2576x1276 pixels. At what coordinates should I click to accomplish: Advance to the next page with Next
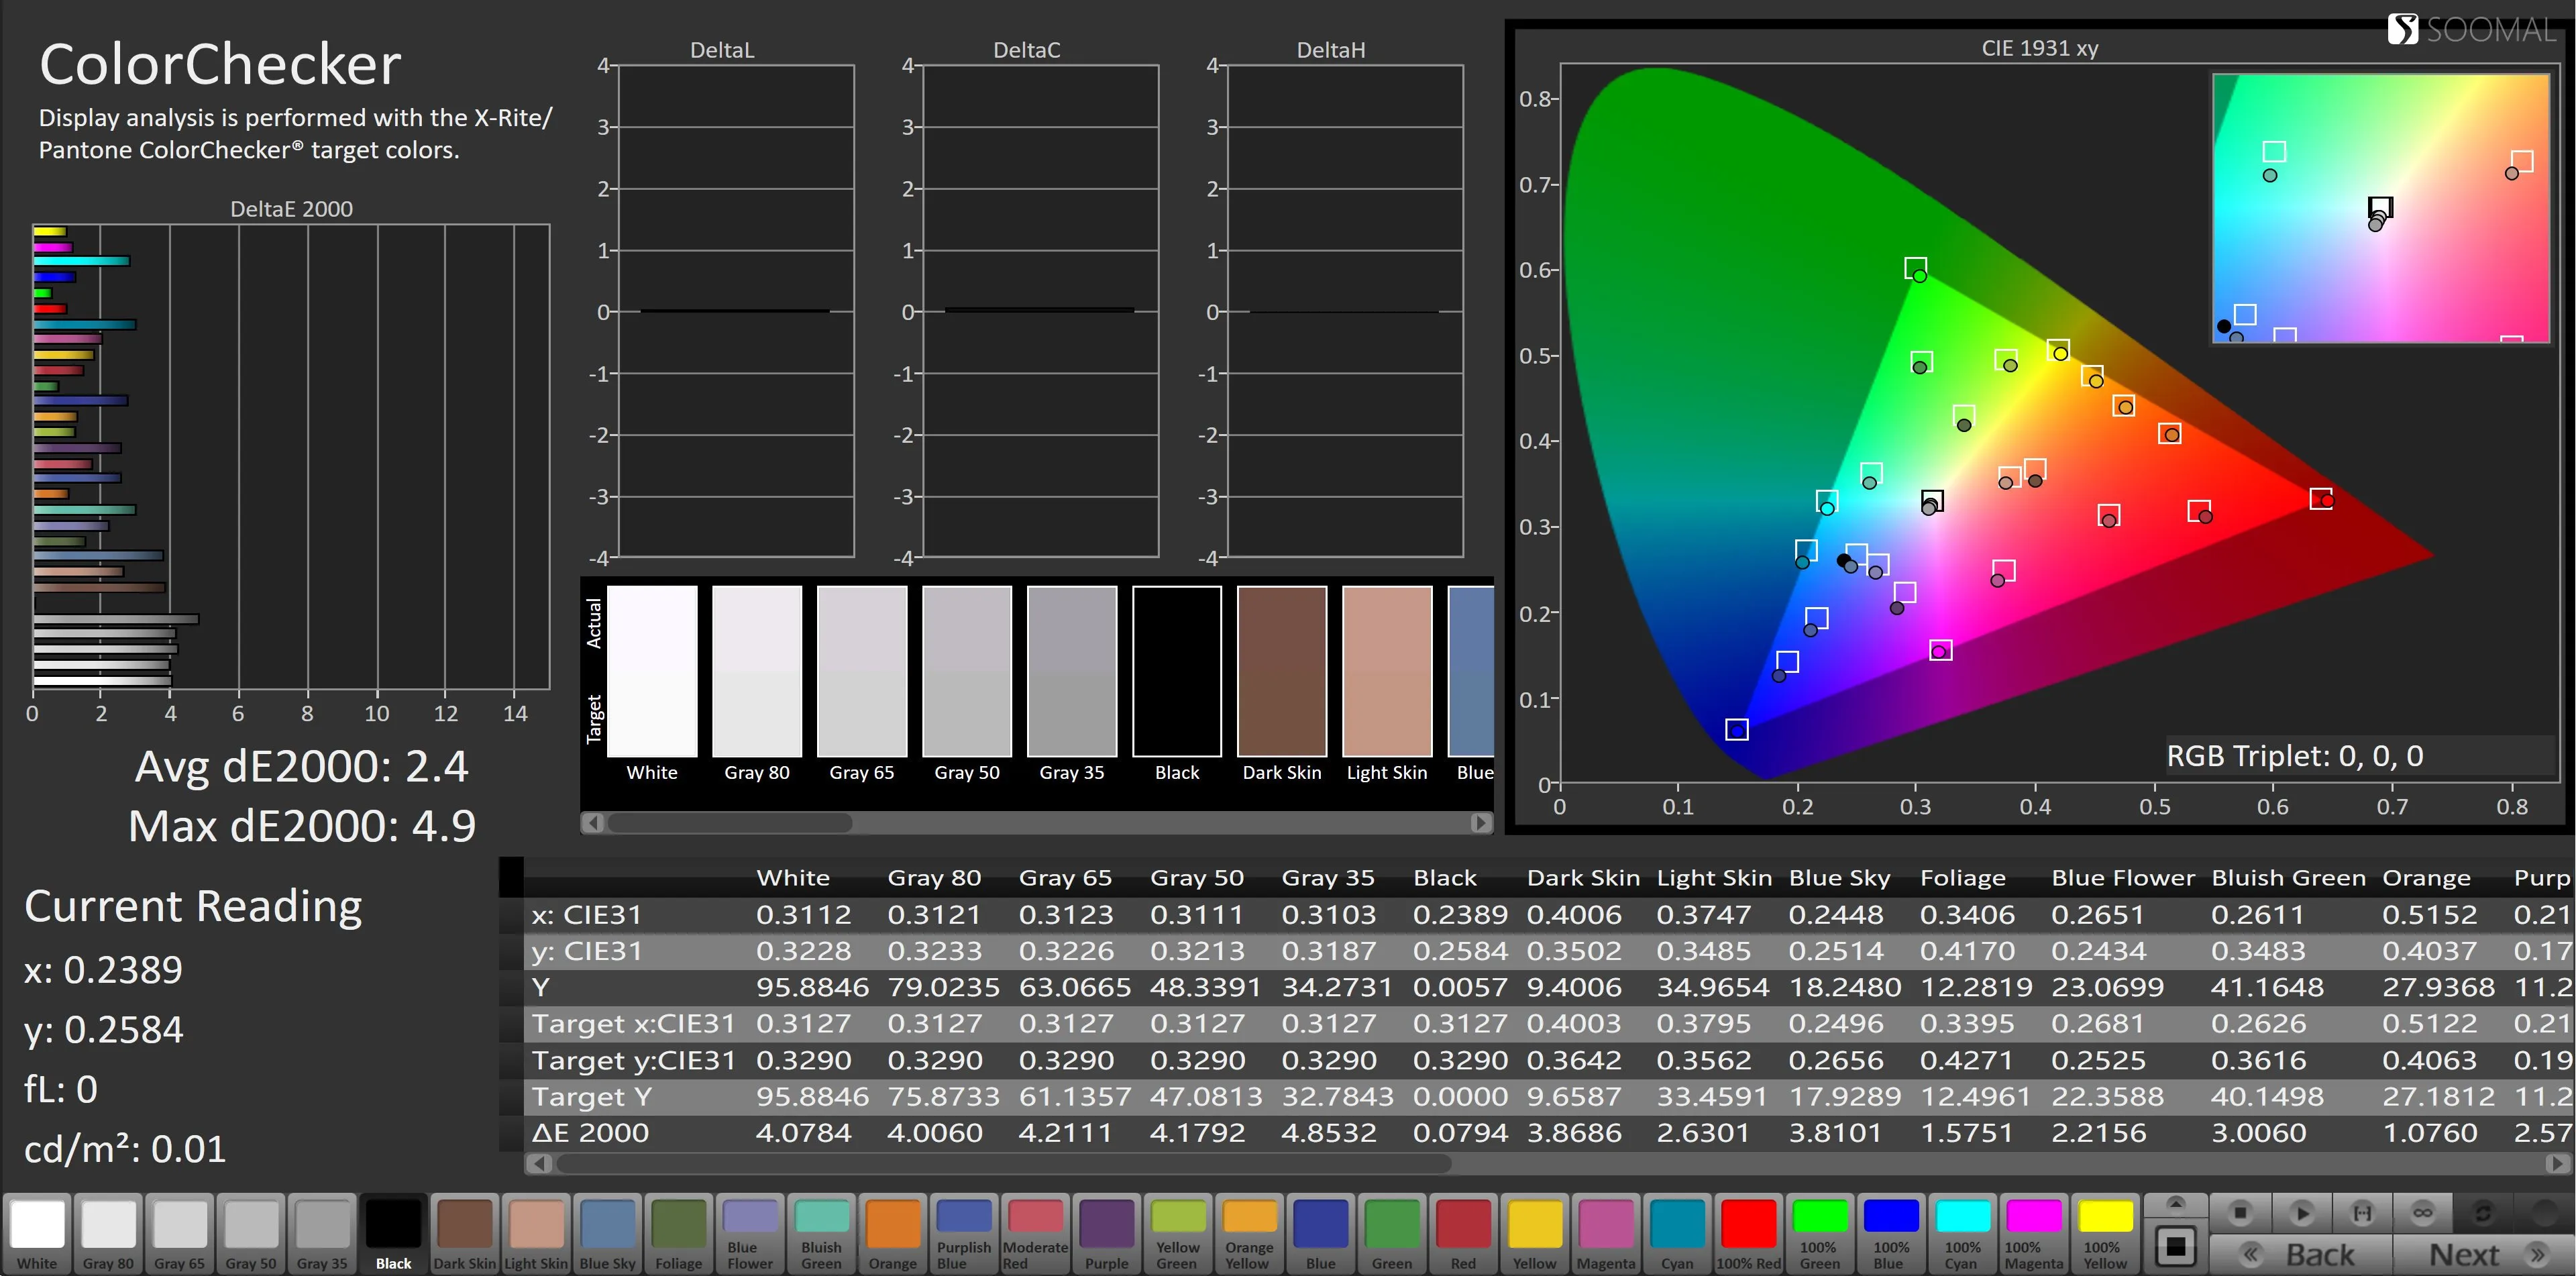click(2484, 1255)
